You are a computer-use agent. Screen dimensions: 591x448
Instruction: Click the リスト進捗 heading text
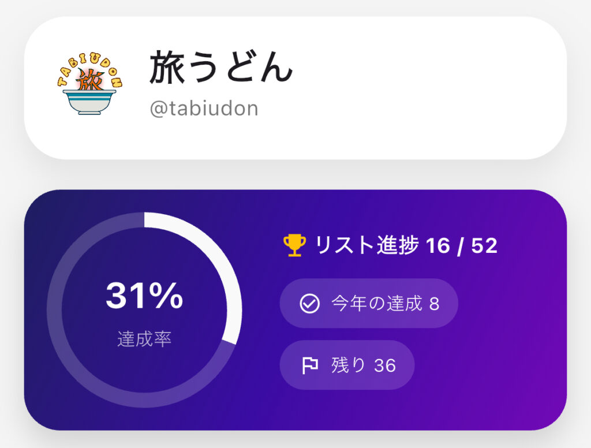coord(366,246)
